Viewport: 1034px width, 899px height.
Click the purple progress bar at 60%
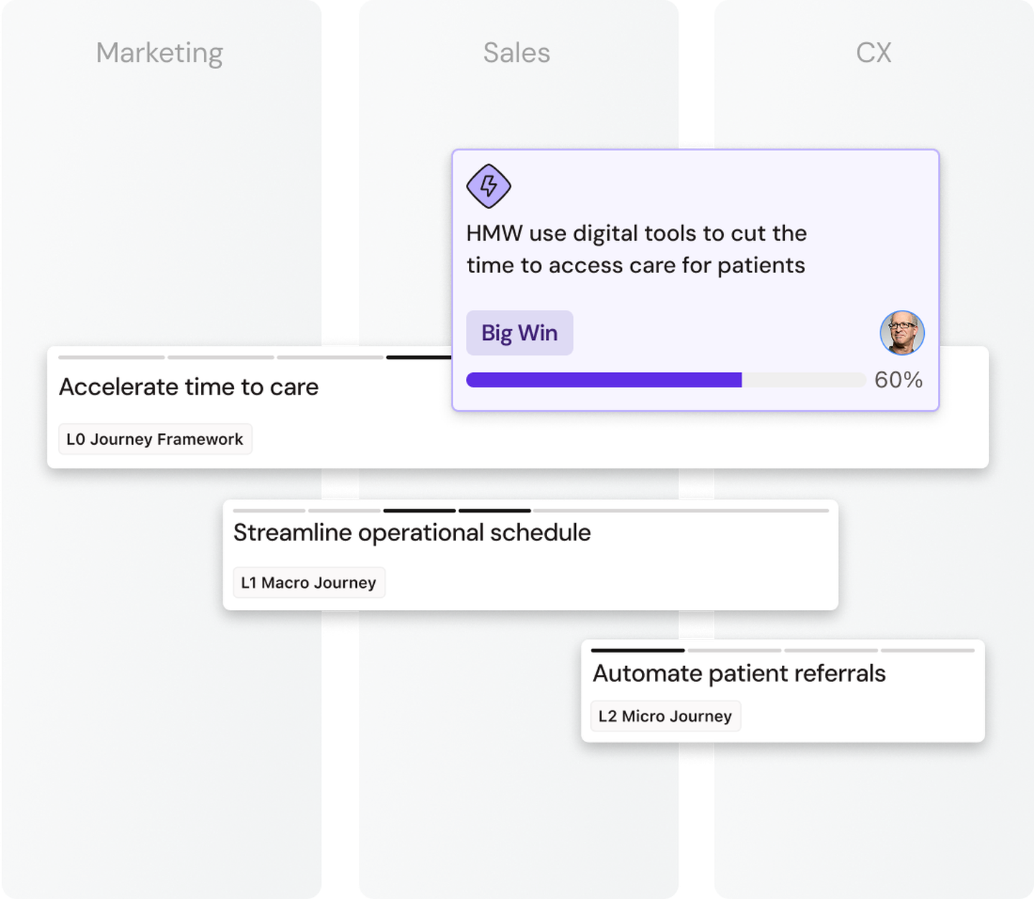pyautogui.click(x=603, y=379)
